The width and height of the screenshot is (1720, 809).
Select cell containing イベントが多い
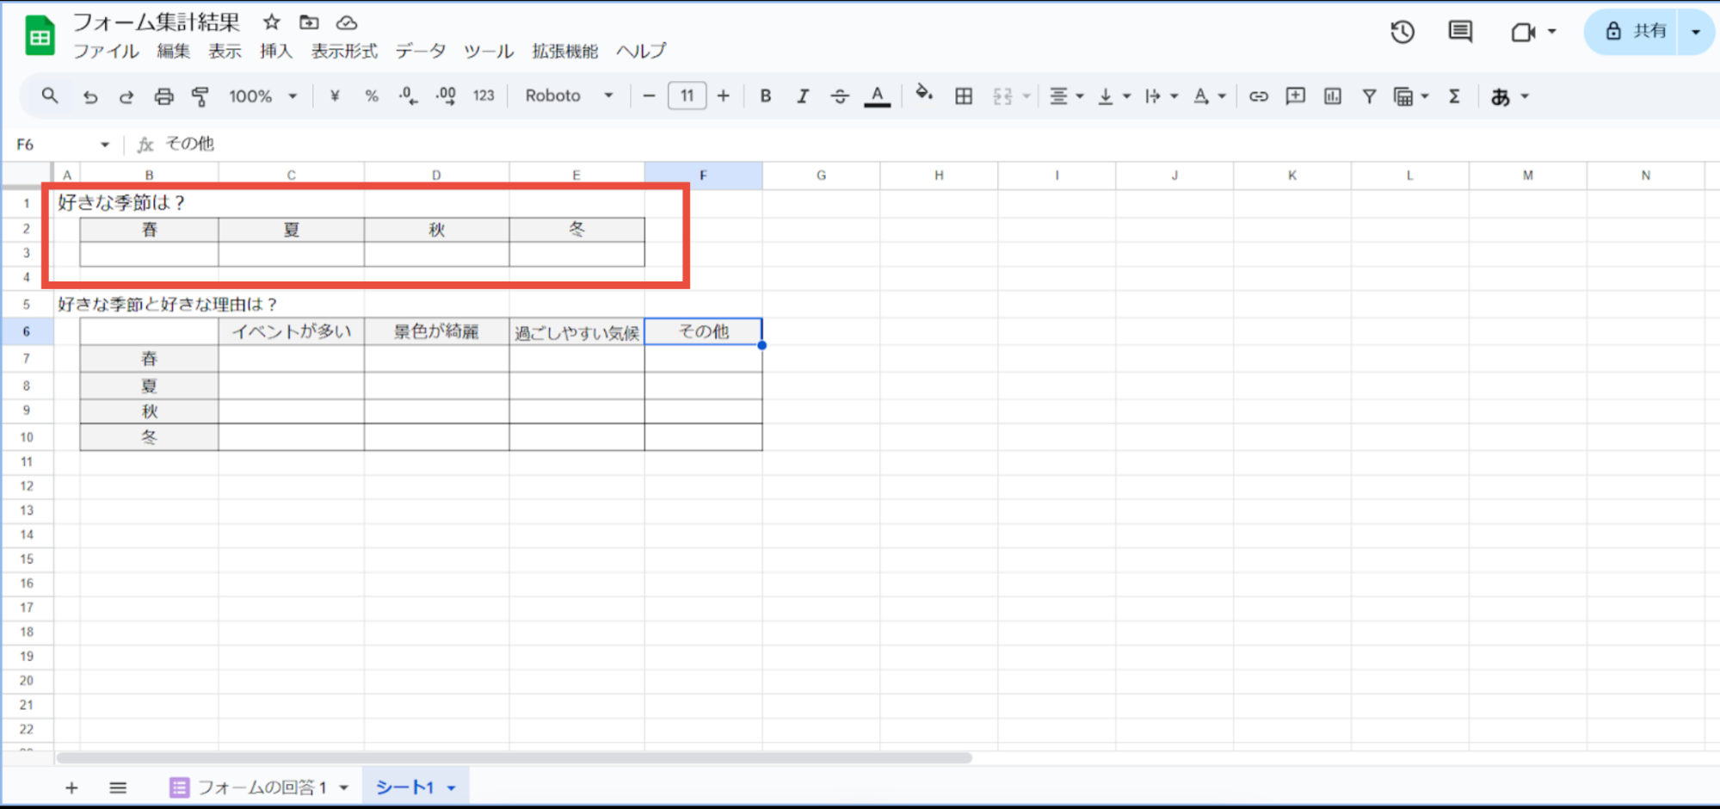click(x=291, y=331)
